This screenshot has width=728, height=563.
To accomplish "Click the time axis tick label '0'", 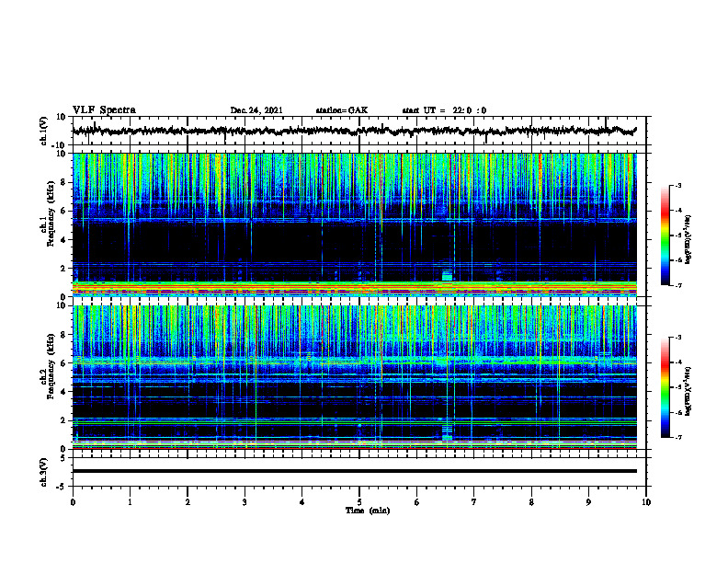I will [73, 502].
